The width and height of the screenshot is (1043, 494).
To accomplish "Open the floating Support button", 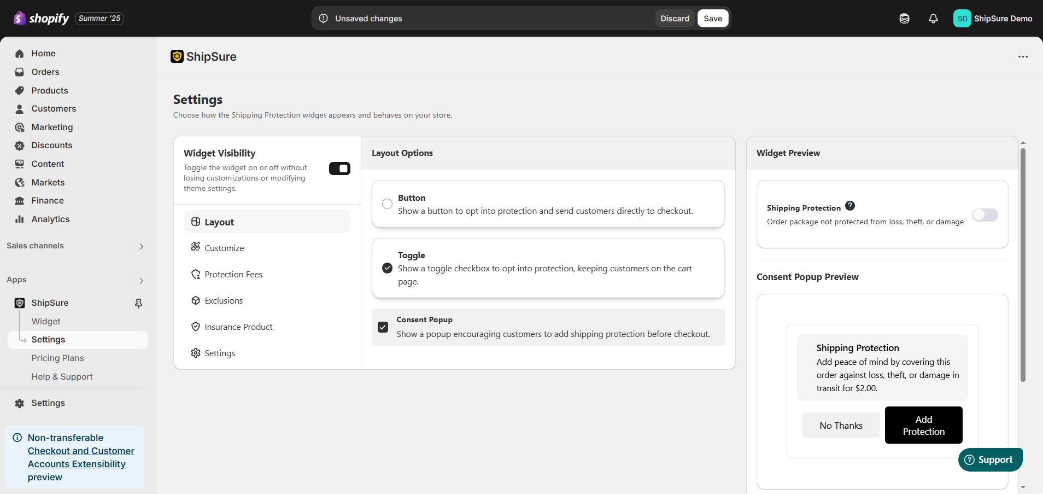I will pos(990,460).
